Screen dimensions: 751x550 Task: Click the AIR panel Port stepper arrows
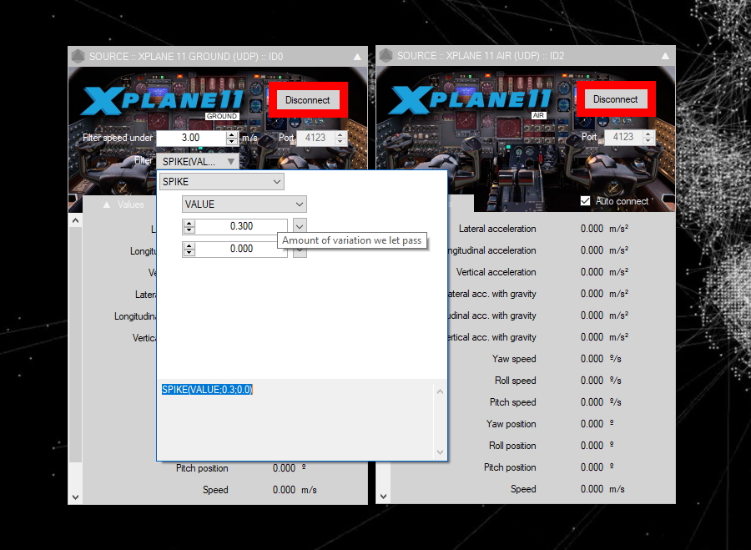coord(648,137)
